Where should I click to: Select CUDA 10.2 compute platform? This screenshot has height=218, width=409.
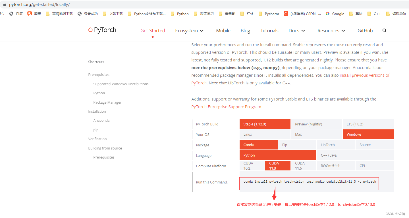click(252, 166)
